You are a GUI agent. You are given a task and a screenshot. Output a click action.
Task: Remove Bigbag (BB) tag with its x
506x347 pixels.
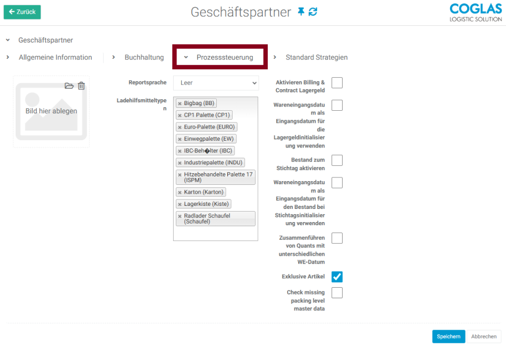tap(180, 103)
